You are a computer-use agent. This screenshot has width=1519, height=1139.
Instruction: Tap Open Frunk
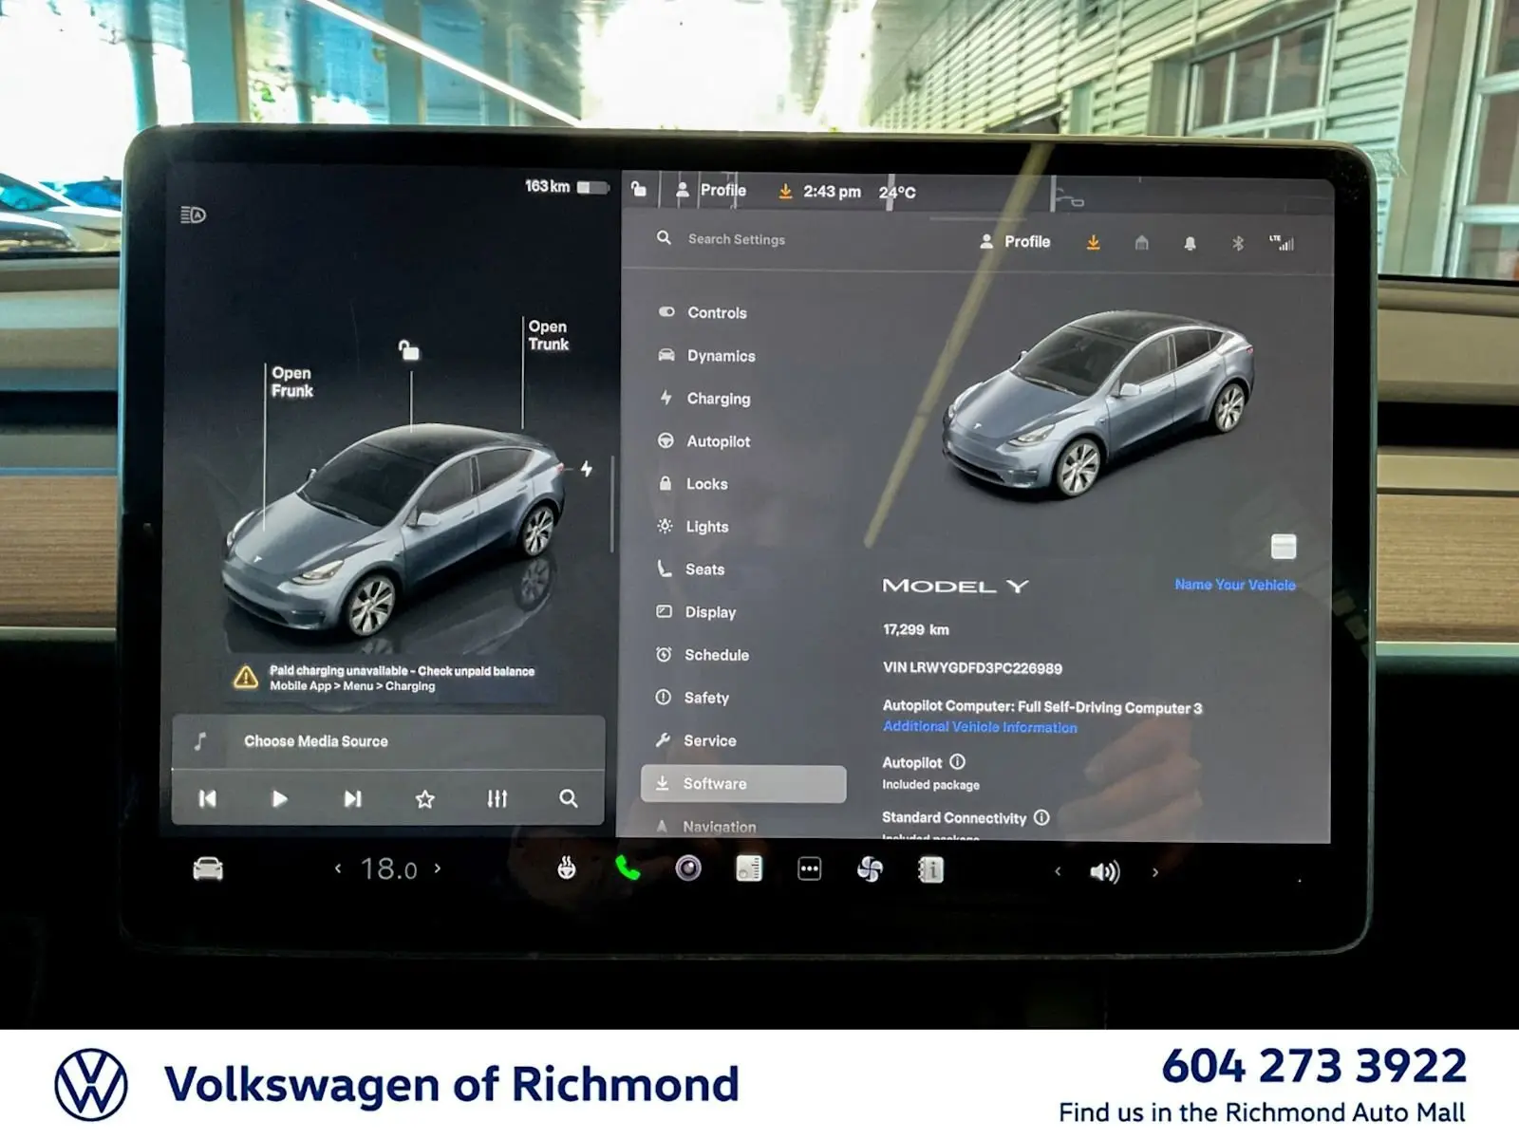(291, 382)
